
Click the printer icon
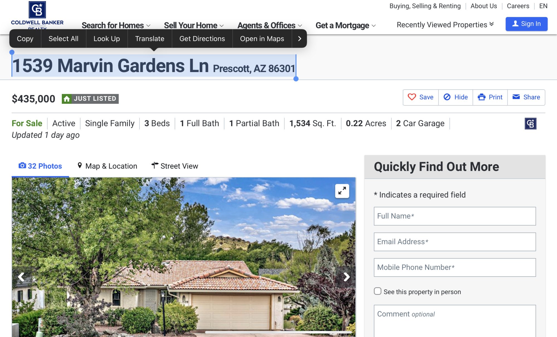pos(482,97)
